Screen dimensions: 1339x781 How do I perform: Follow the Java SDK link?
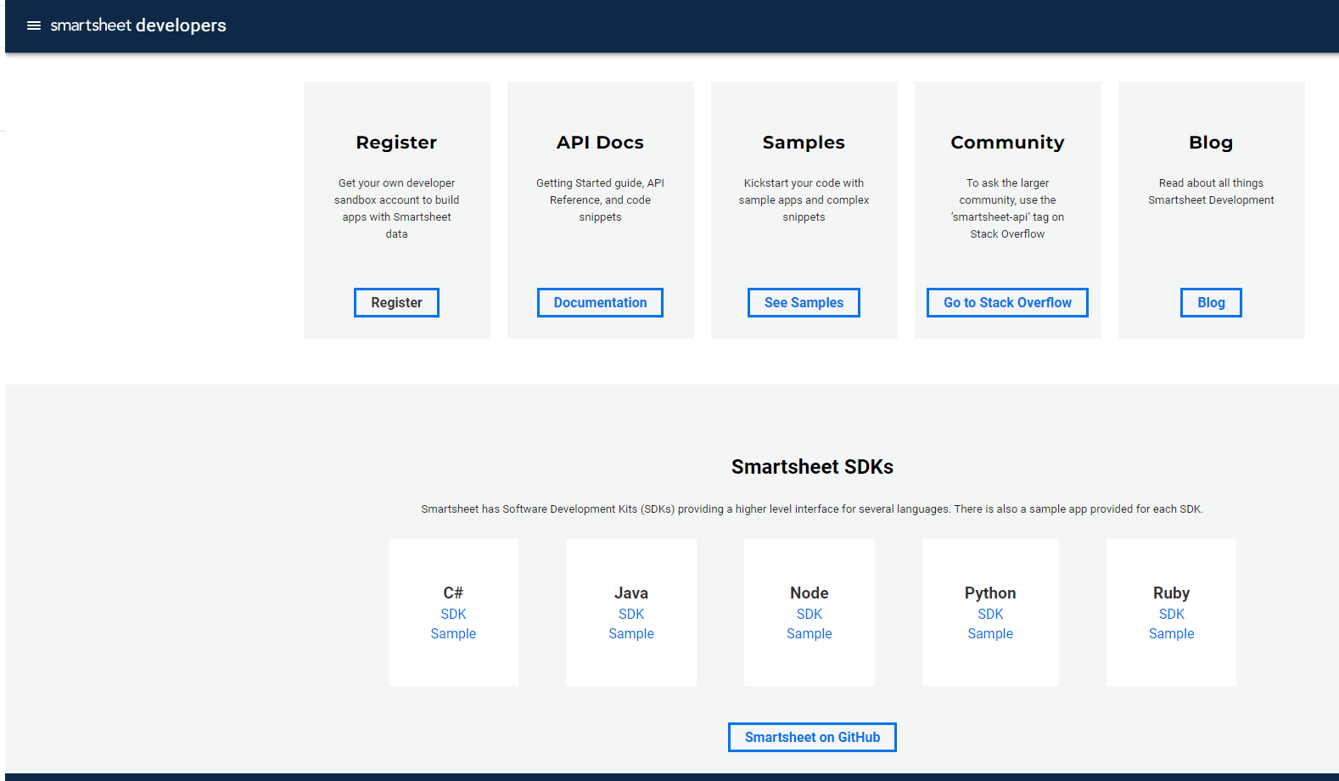tap(631, 614)
